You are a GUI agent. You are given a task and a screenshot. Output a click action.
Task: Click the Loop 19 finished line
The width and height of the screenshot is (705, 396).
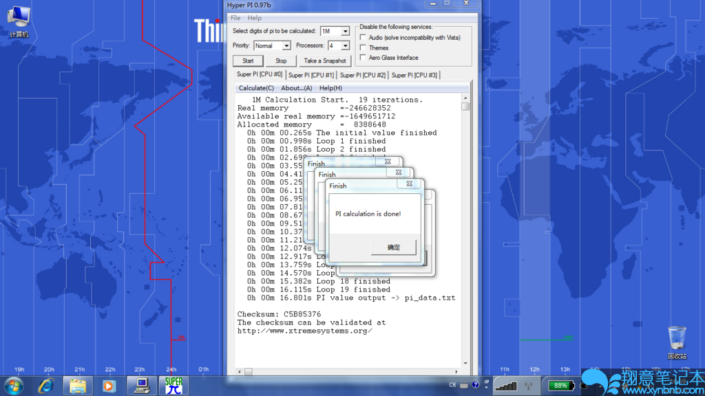tap(318, 289)
